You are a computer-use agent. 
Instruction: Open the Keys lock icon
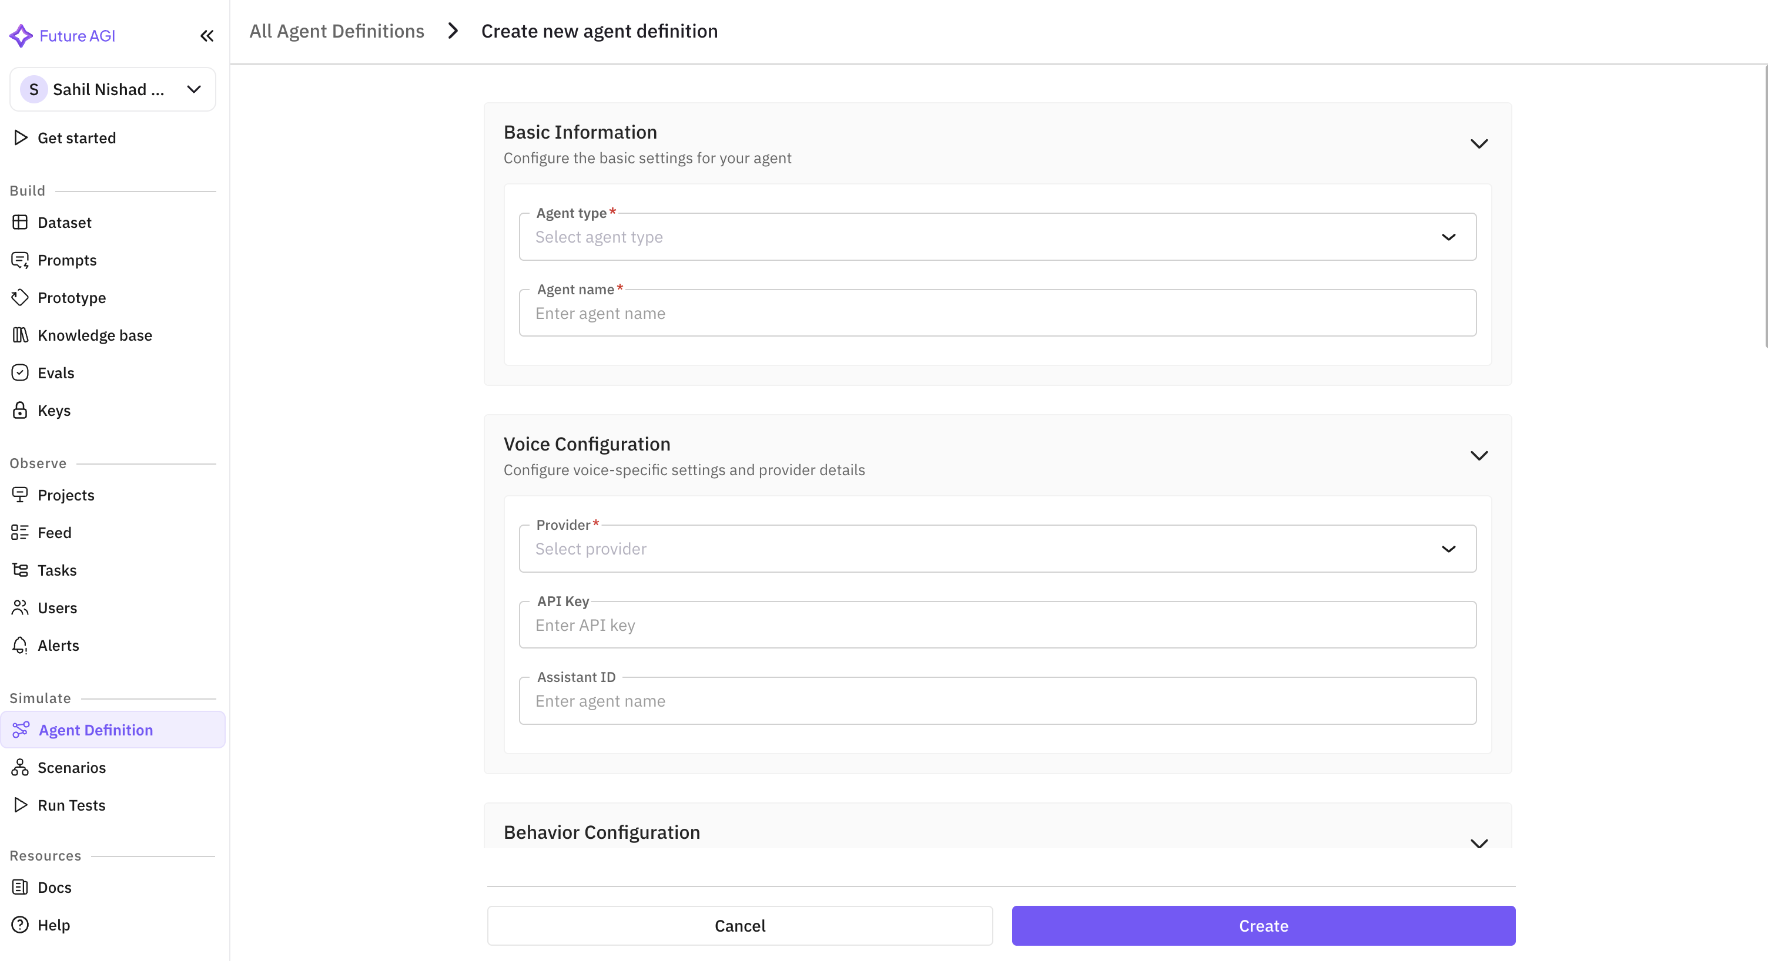(20, 410)
